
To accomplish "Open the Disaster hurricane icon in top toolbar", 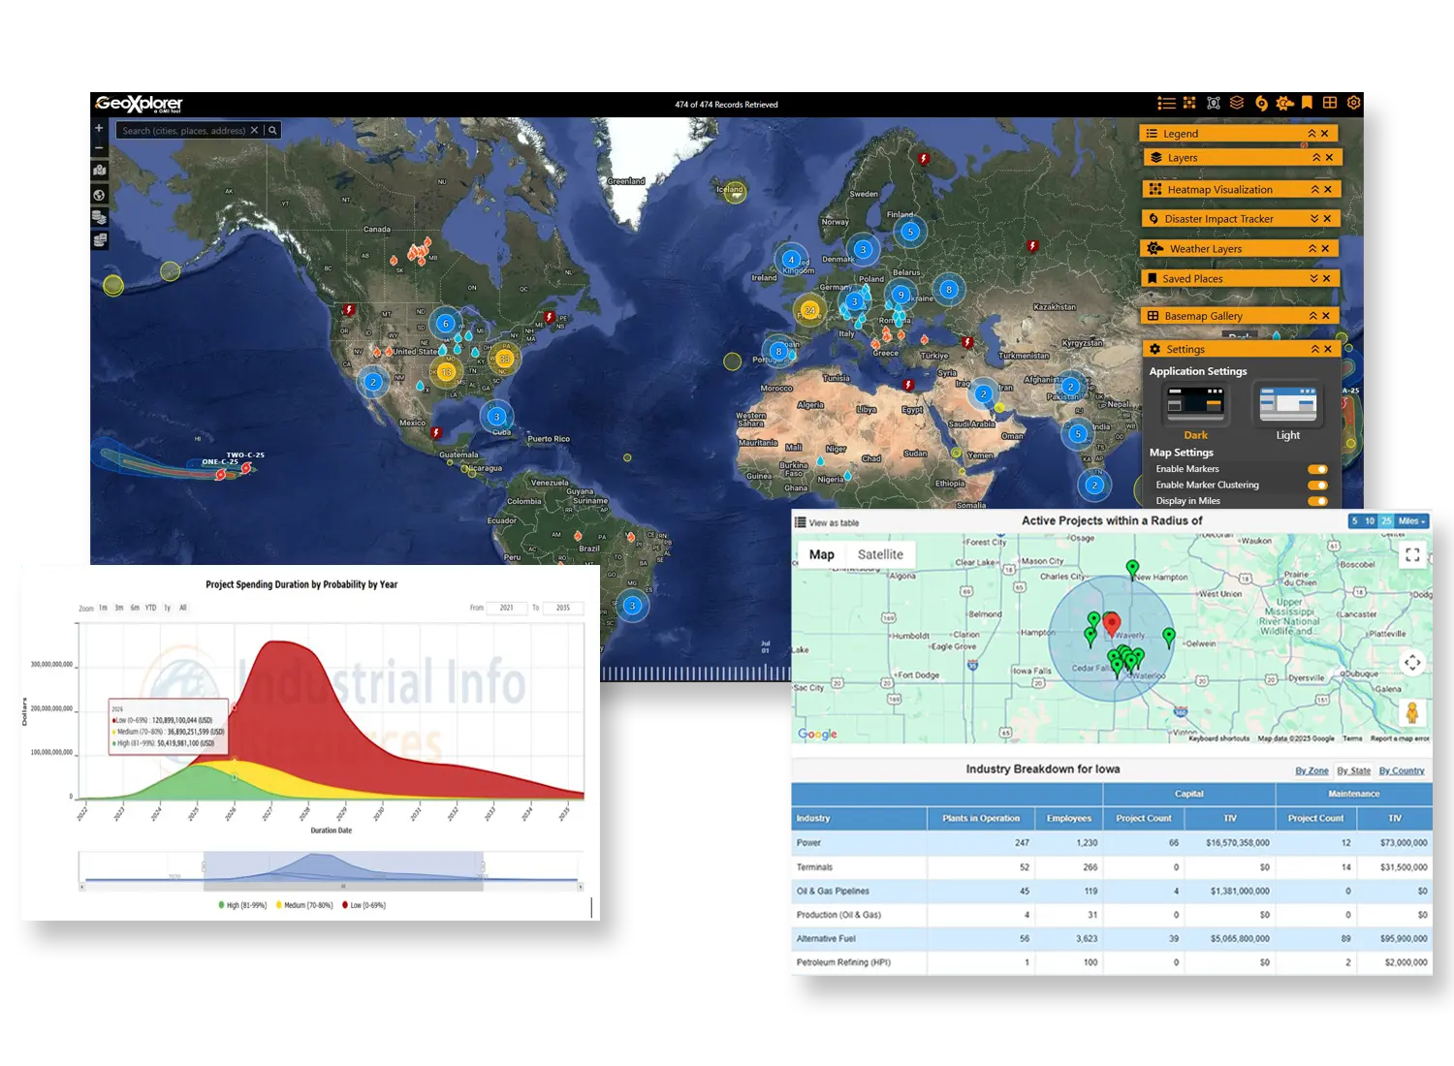I will point(1261,103).
